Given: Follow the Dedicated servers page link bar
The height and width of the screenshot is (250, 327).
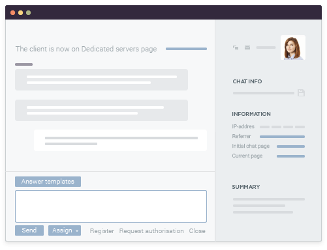Looking at the screenshot, I should (x=186, y=49).
